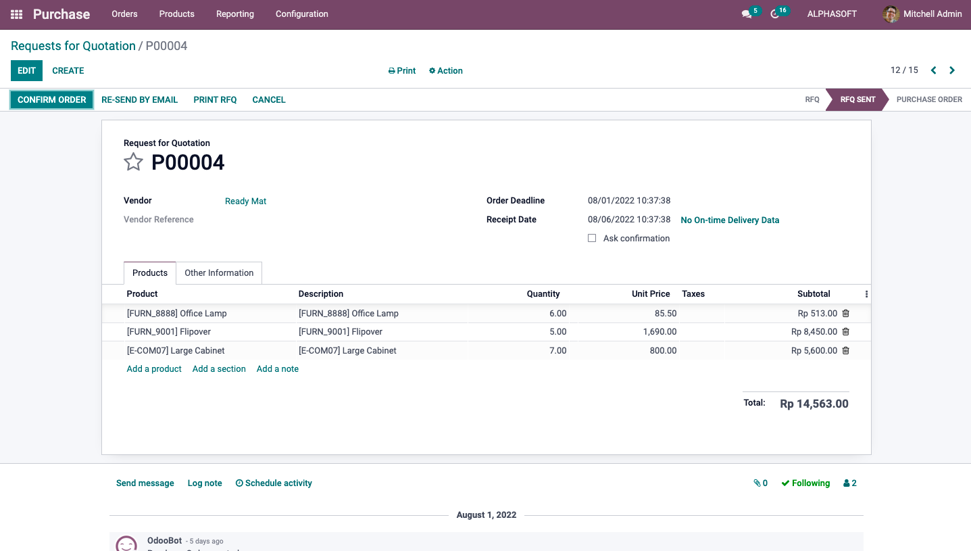Click Receipt Date value 08/06/2022
The width and height of the screenshot is (971, 551).
629,220
